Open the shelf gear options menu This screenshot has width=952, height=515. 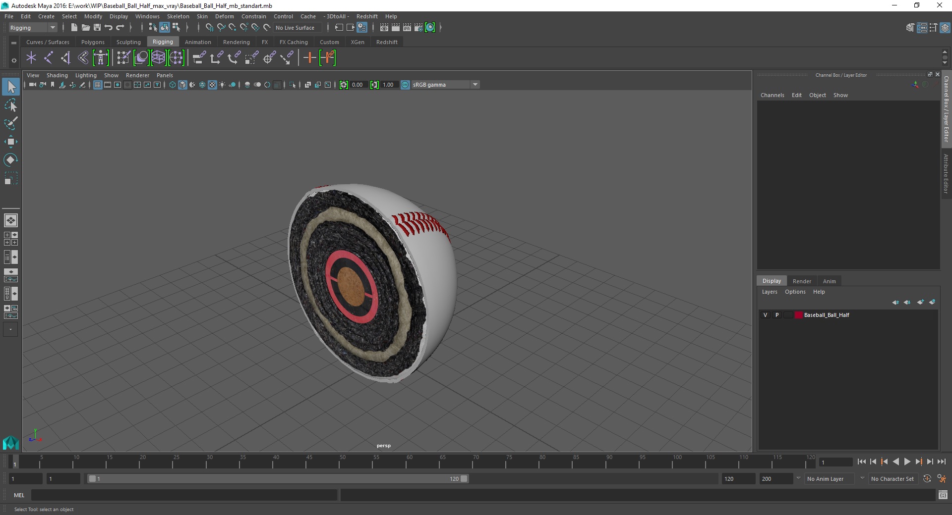pyautogui.click(x=14, y=60)
